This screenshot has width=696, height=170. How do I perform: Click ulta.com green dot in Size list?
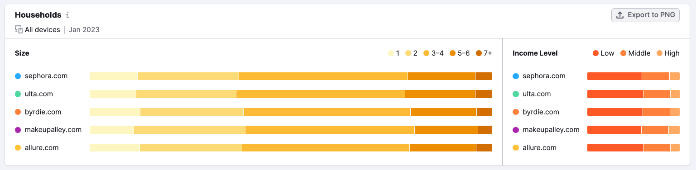18,94
